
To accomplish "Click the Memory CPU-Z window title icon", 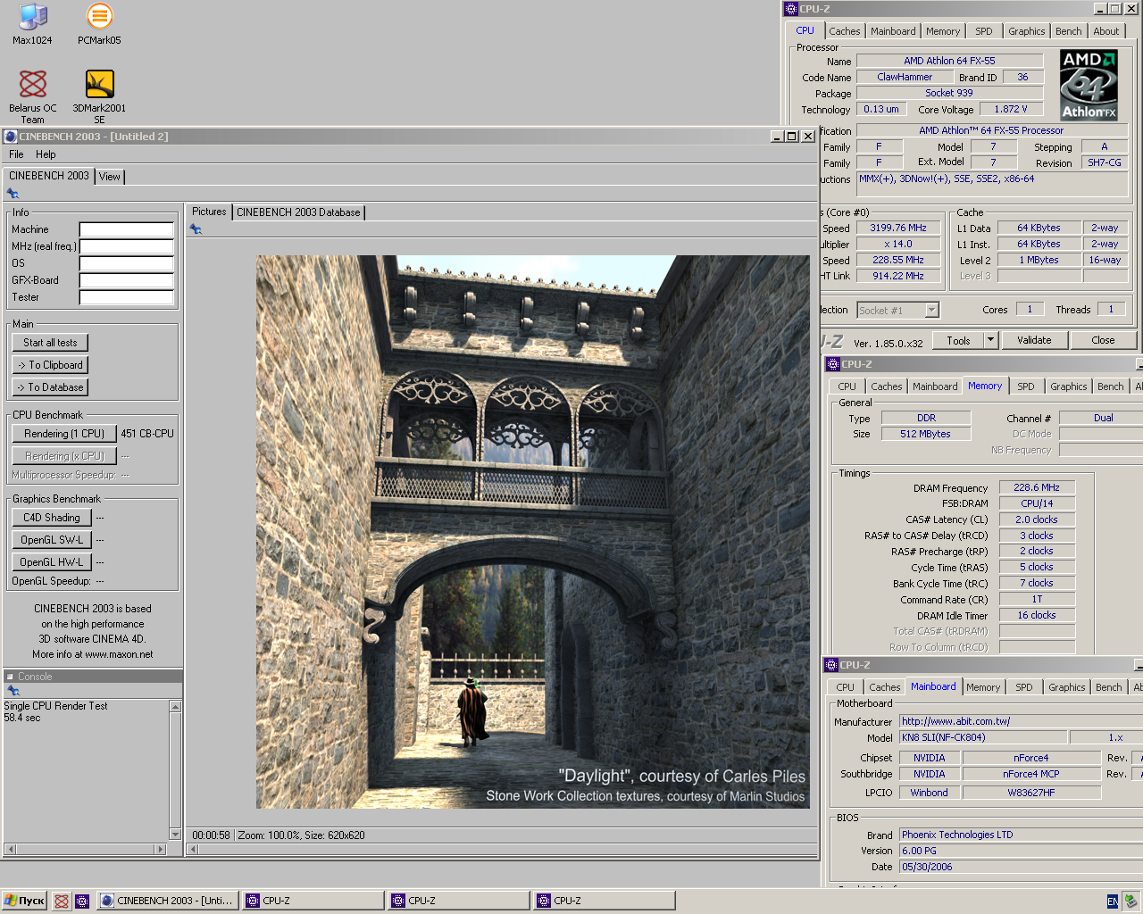I will pos(832,364).
